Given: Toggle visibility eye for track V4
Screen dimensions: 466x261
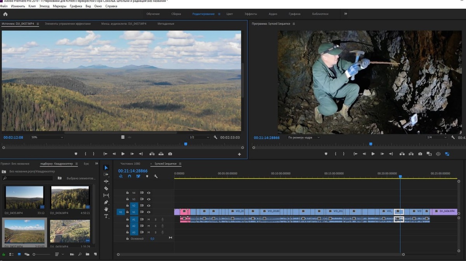Looking at the screenshot, I should click(148, 193).
